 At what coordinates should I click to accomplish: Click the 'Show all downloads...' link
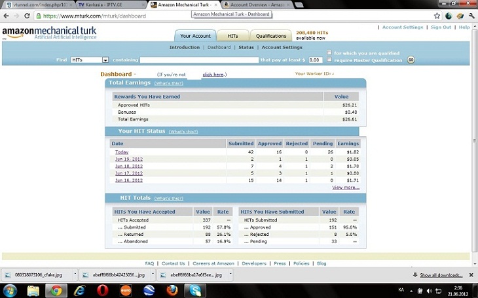point(442,275)
